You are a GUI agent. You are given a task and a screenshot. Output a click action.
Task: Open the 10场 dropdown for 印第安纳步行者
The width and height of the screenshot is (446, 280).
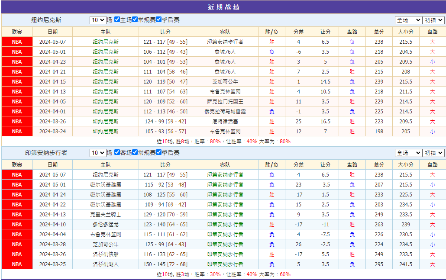coord(98,153)
